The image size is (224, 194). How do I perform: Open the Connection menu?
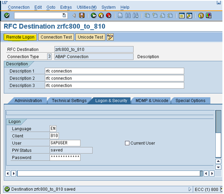click(x=19, y=7)
